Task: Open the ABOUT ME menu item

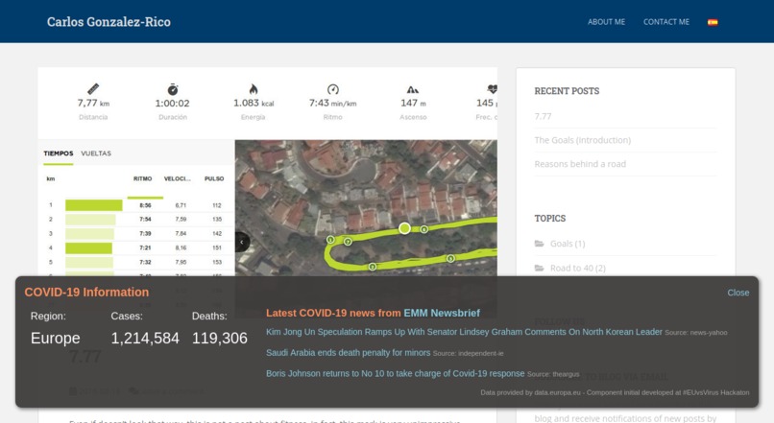Action: tap(606, 22)
